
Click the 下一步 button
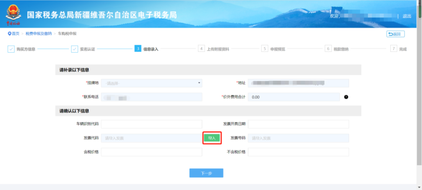[x=206, y=173]
